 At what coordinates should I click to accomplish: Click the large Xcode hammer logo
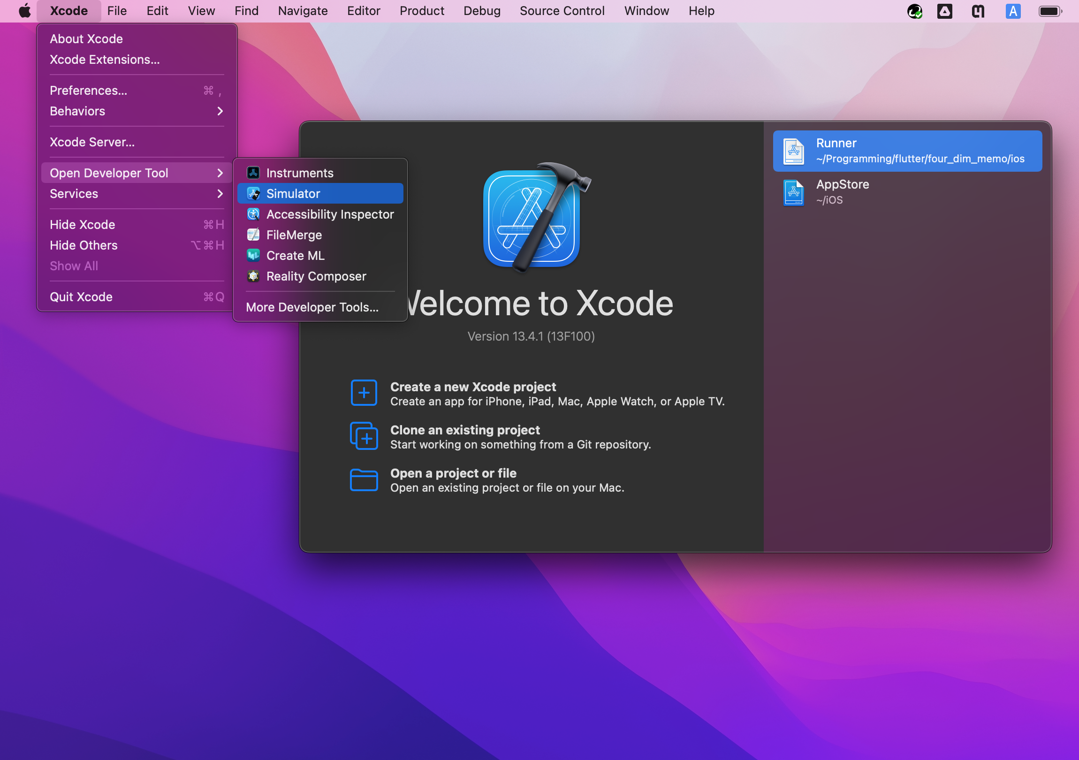[537, 218]
